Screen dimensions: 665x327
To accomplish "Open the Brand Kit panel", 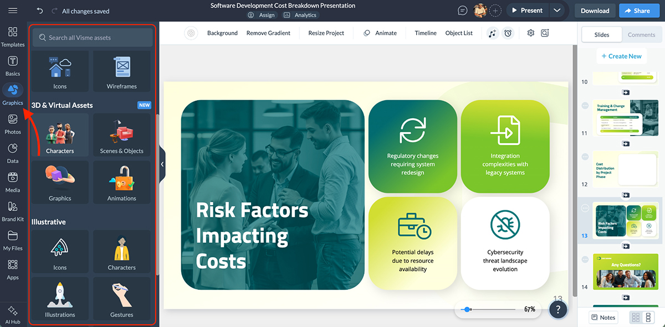I will [12, 211].
